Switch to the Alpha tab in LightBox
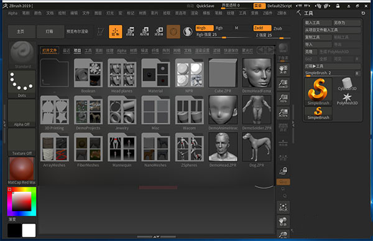Image resolution: width=373 pixels, height=241 pixels. click(122, 50)
